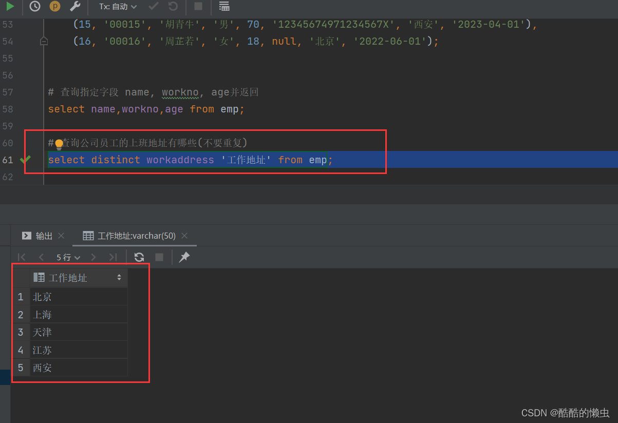Screen dimensions: 618x423
Task: Click the commit checkmark icon
Action: click(x=153, y=6)
